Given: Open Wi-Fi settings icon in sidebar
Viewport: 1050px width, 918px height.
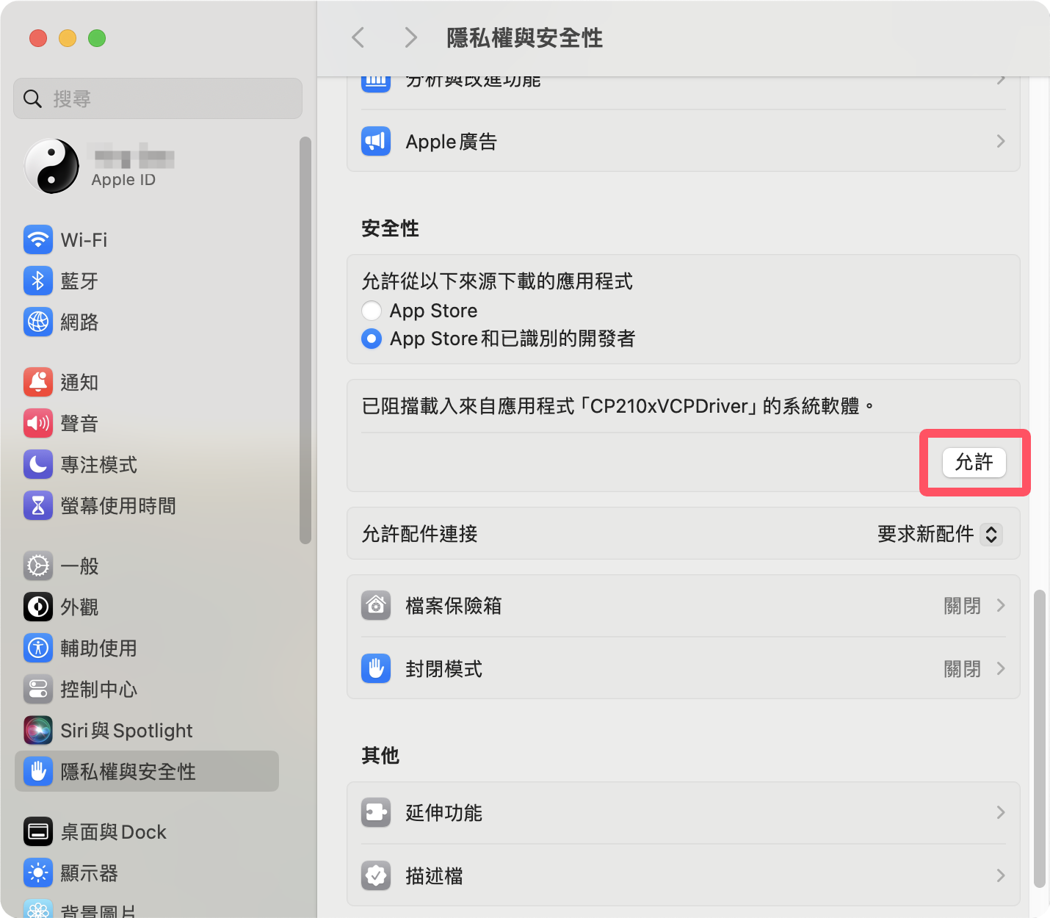Looking at the screenshot, I should (38, 239).
